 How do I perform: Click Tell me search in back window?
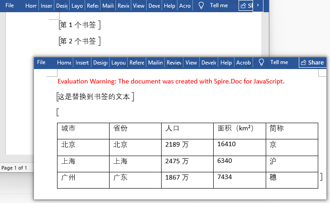tap(219, 5)
